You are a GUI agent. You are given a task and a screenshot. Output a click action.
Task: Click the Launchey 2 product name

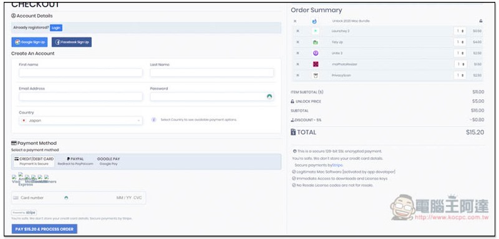point(341,31)
